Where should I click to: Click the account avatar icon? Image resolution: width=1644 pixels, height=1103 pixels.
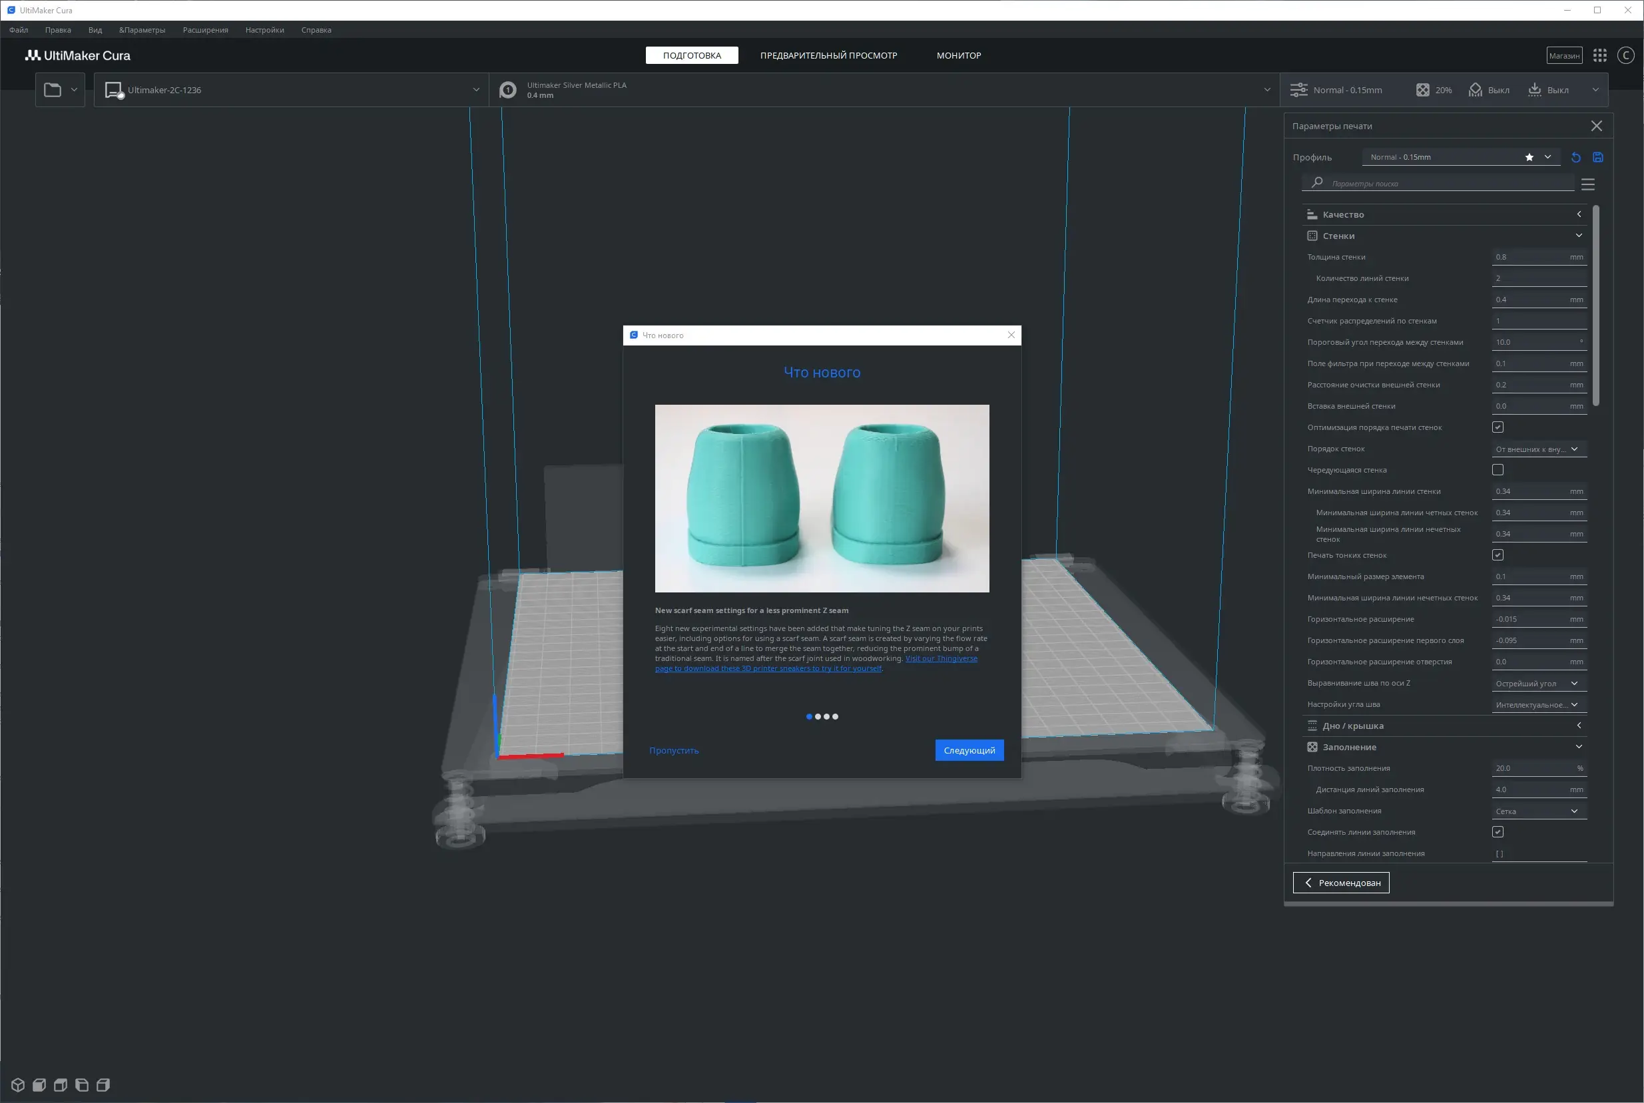1625,55
